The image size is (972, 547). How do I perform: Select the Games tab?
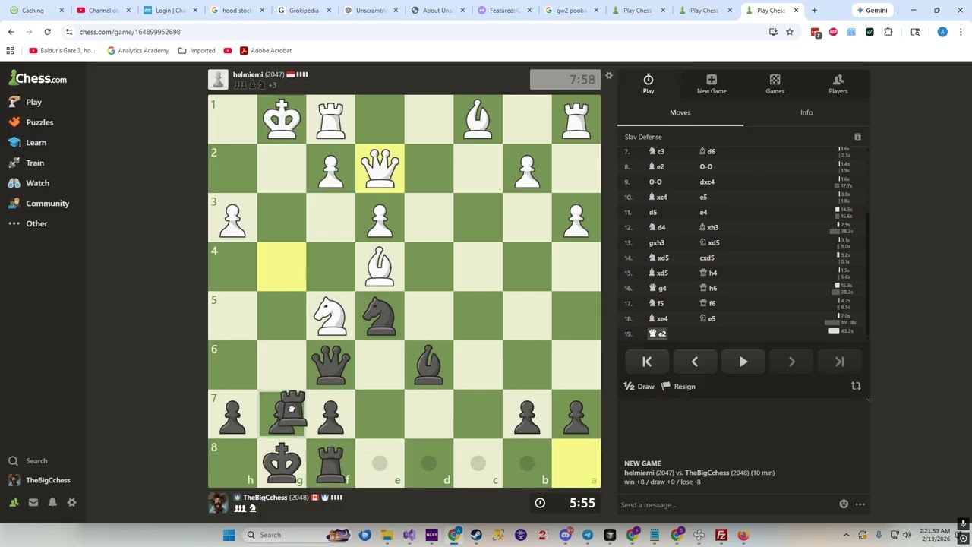pos(775,84)
